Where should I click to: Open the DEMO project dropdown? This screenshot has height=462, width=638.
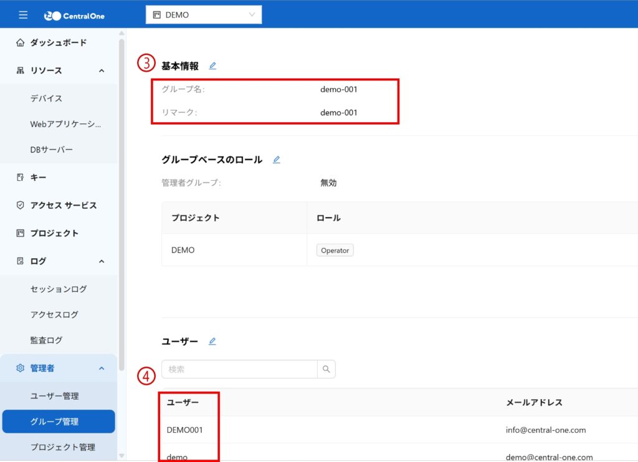204,15
